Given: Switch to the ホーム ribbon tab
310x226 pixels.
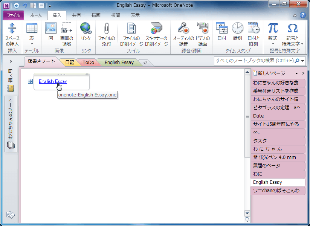Looking at the screenshot, I should 36,15.
